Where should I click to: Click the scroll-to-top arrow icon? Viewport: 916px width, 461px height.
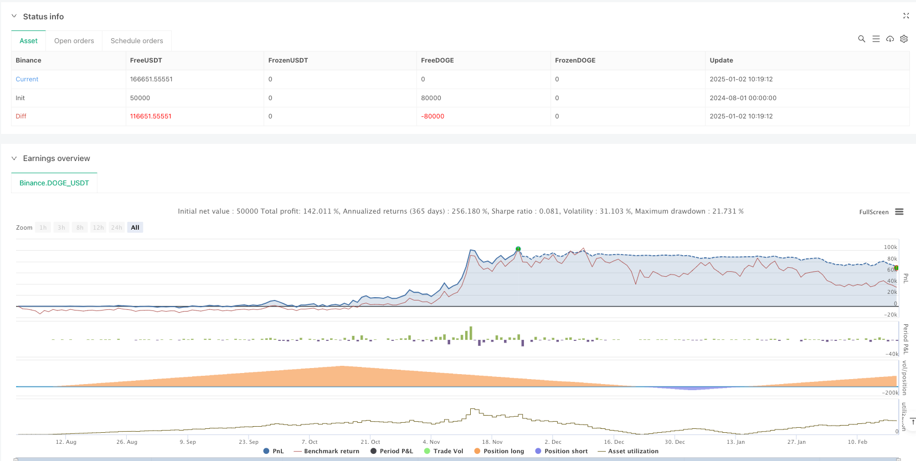pos(912,422)
